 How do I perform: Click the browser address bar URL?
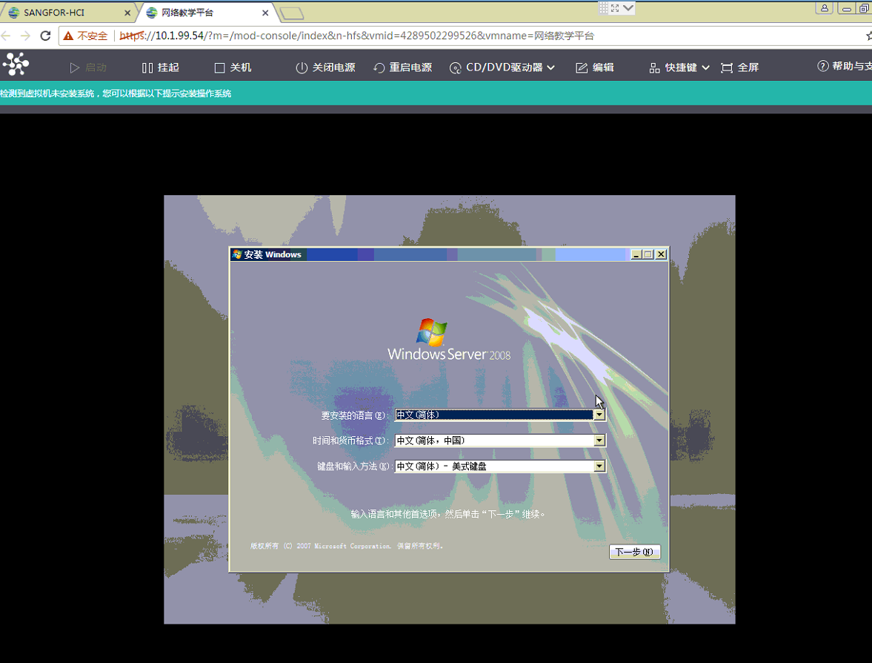point(356,36)
